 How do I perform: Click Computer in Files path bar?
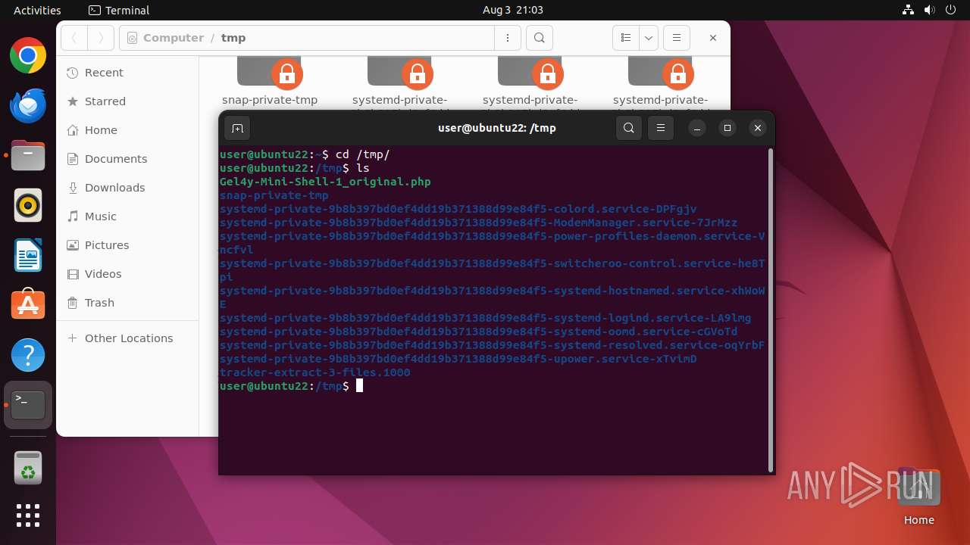click(x=174, y=38)
